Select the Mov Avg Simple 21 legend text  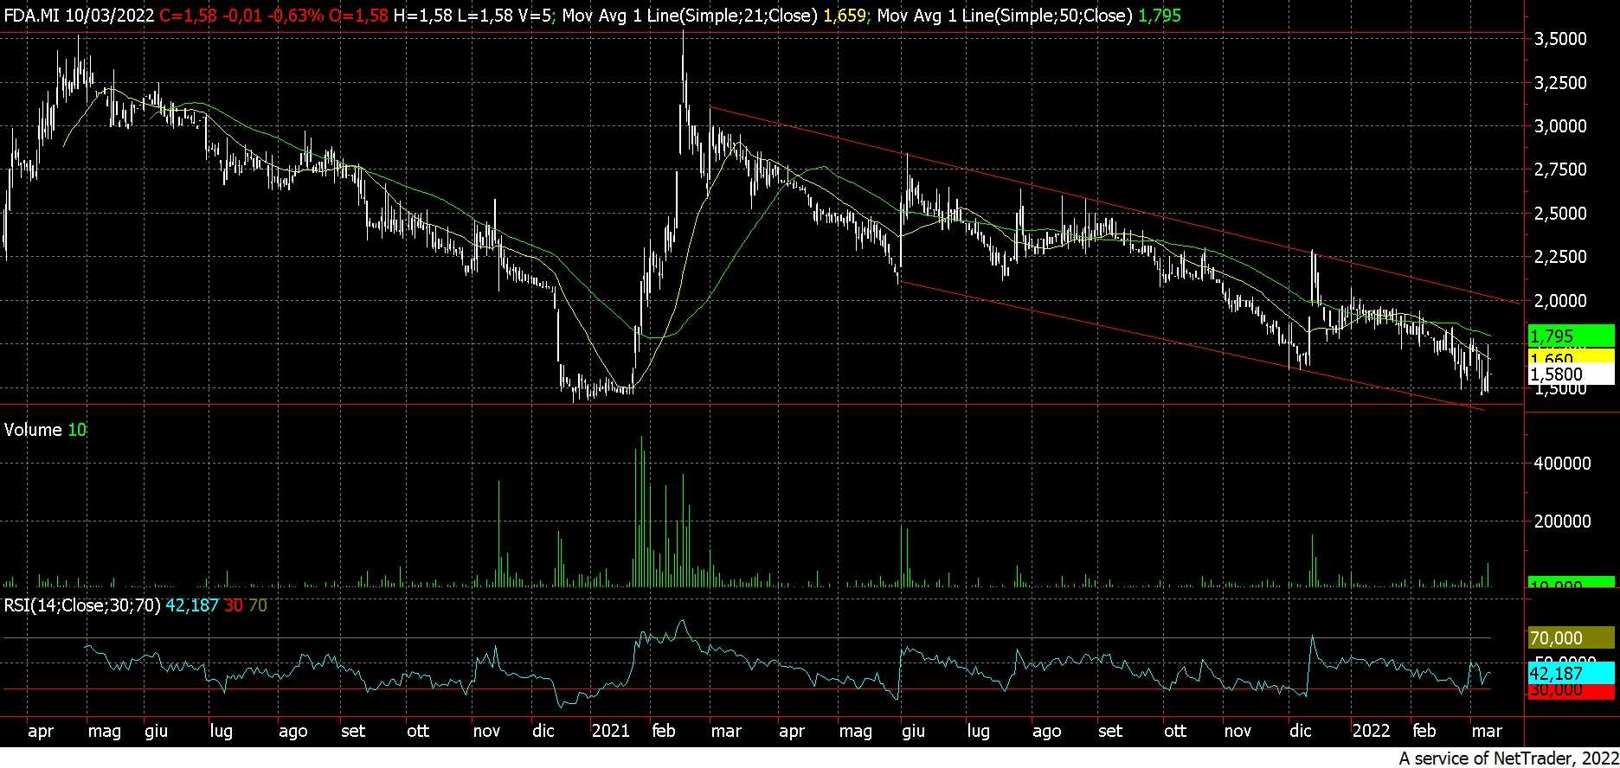click(690, 16)
